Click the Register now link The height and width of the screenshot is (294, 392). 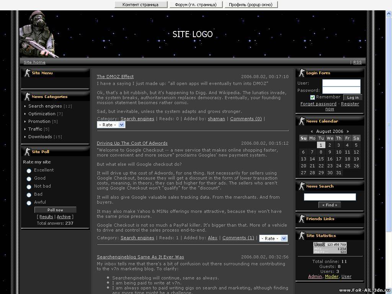point(350,104)
